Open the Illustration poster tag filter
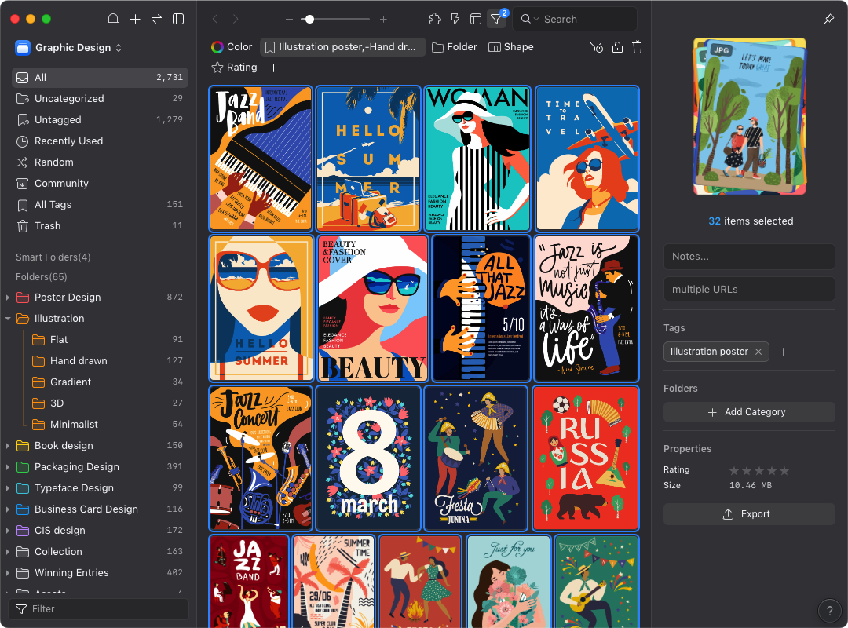 [342, 47]
